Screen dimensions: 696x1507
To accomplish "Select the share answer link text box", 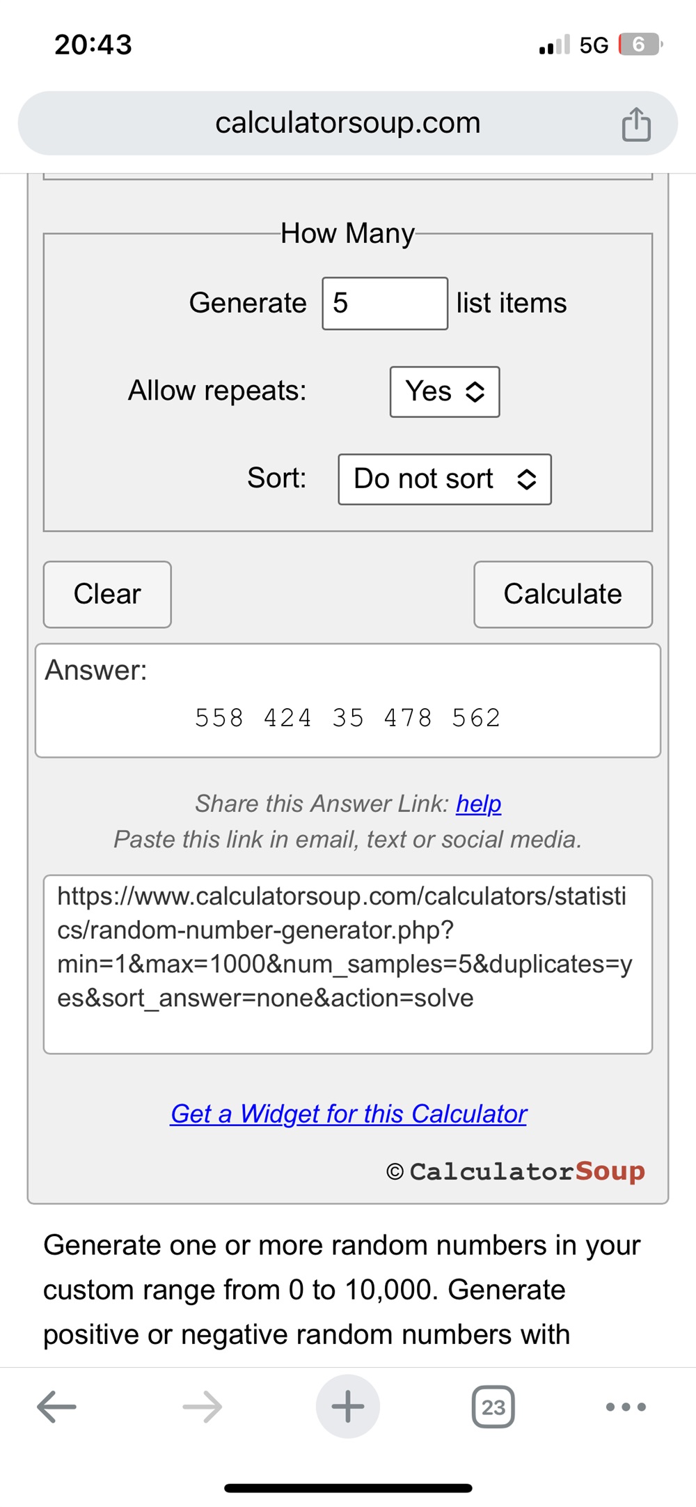I will pos(347,964).
